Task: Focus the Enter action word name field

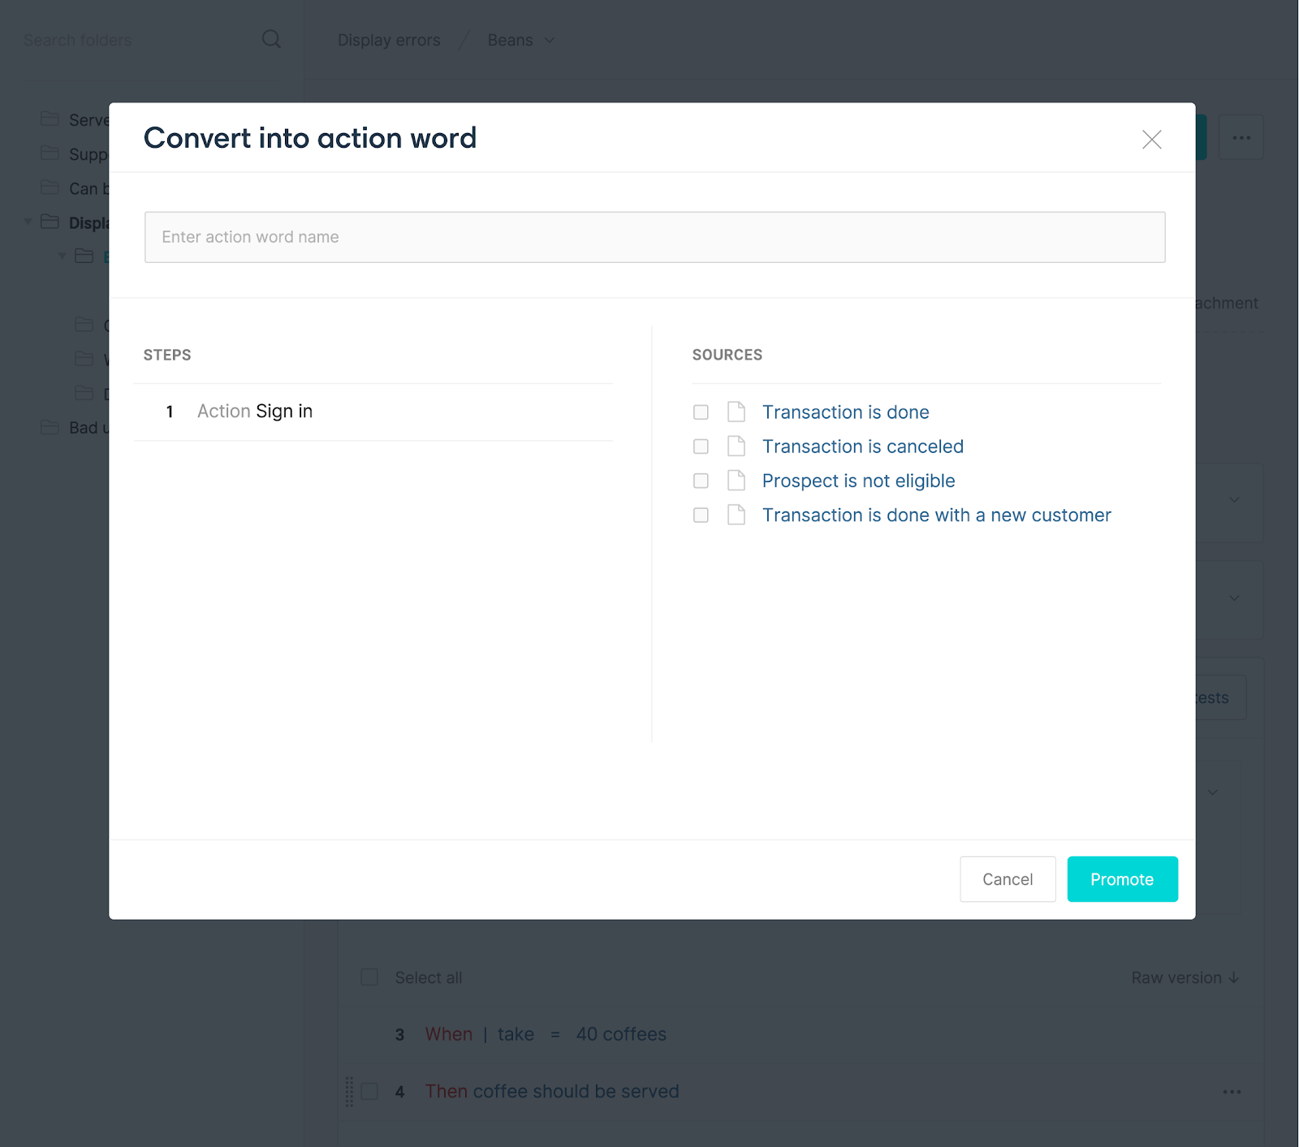Action: tap(654, 237)
